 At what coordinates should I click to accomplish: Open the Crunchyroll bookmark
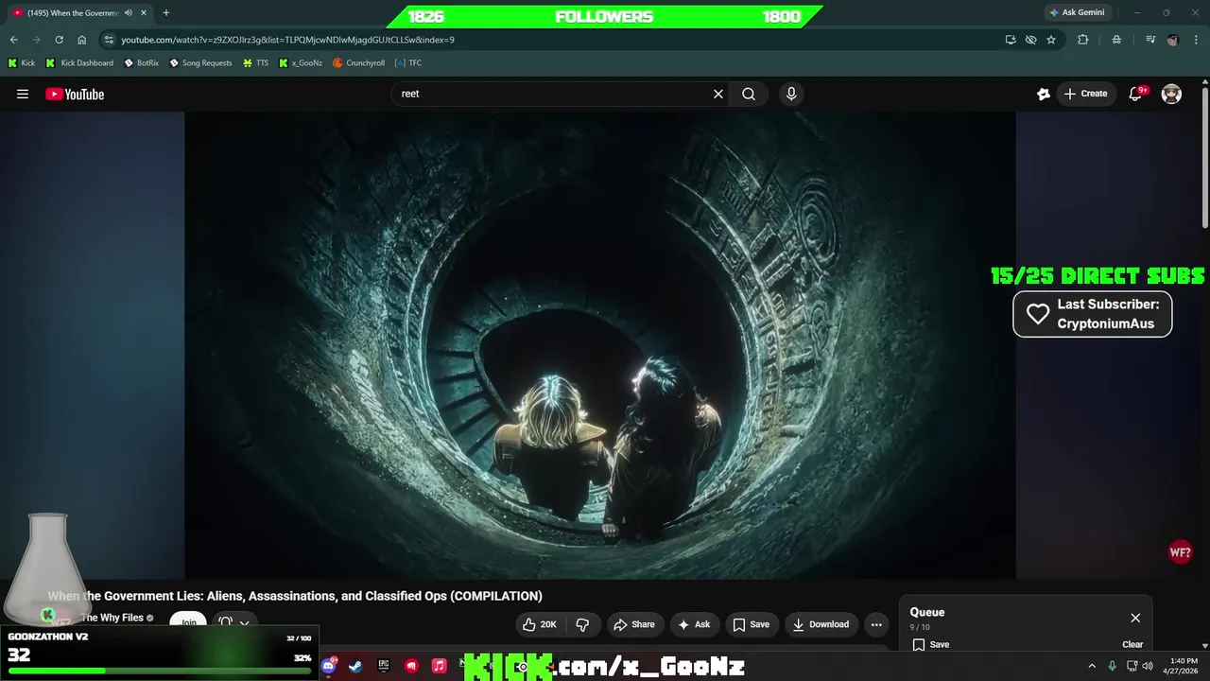coord(358,62)
